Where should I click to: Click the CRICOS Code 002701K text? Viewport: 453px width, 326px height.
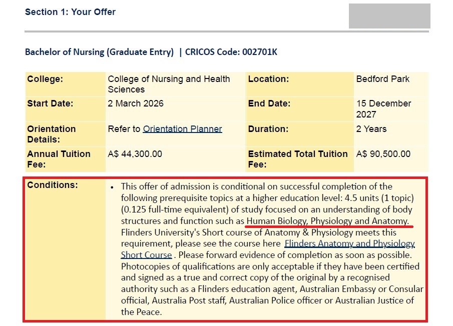coord(231,52)
